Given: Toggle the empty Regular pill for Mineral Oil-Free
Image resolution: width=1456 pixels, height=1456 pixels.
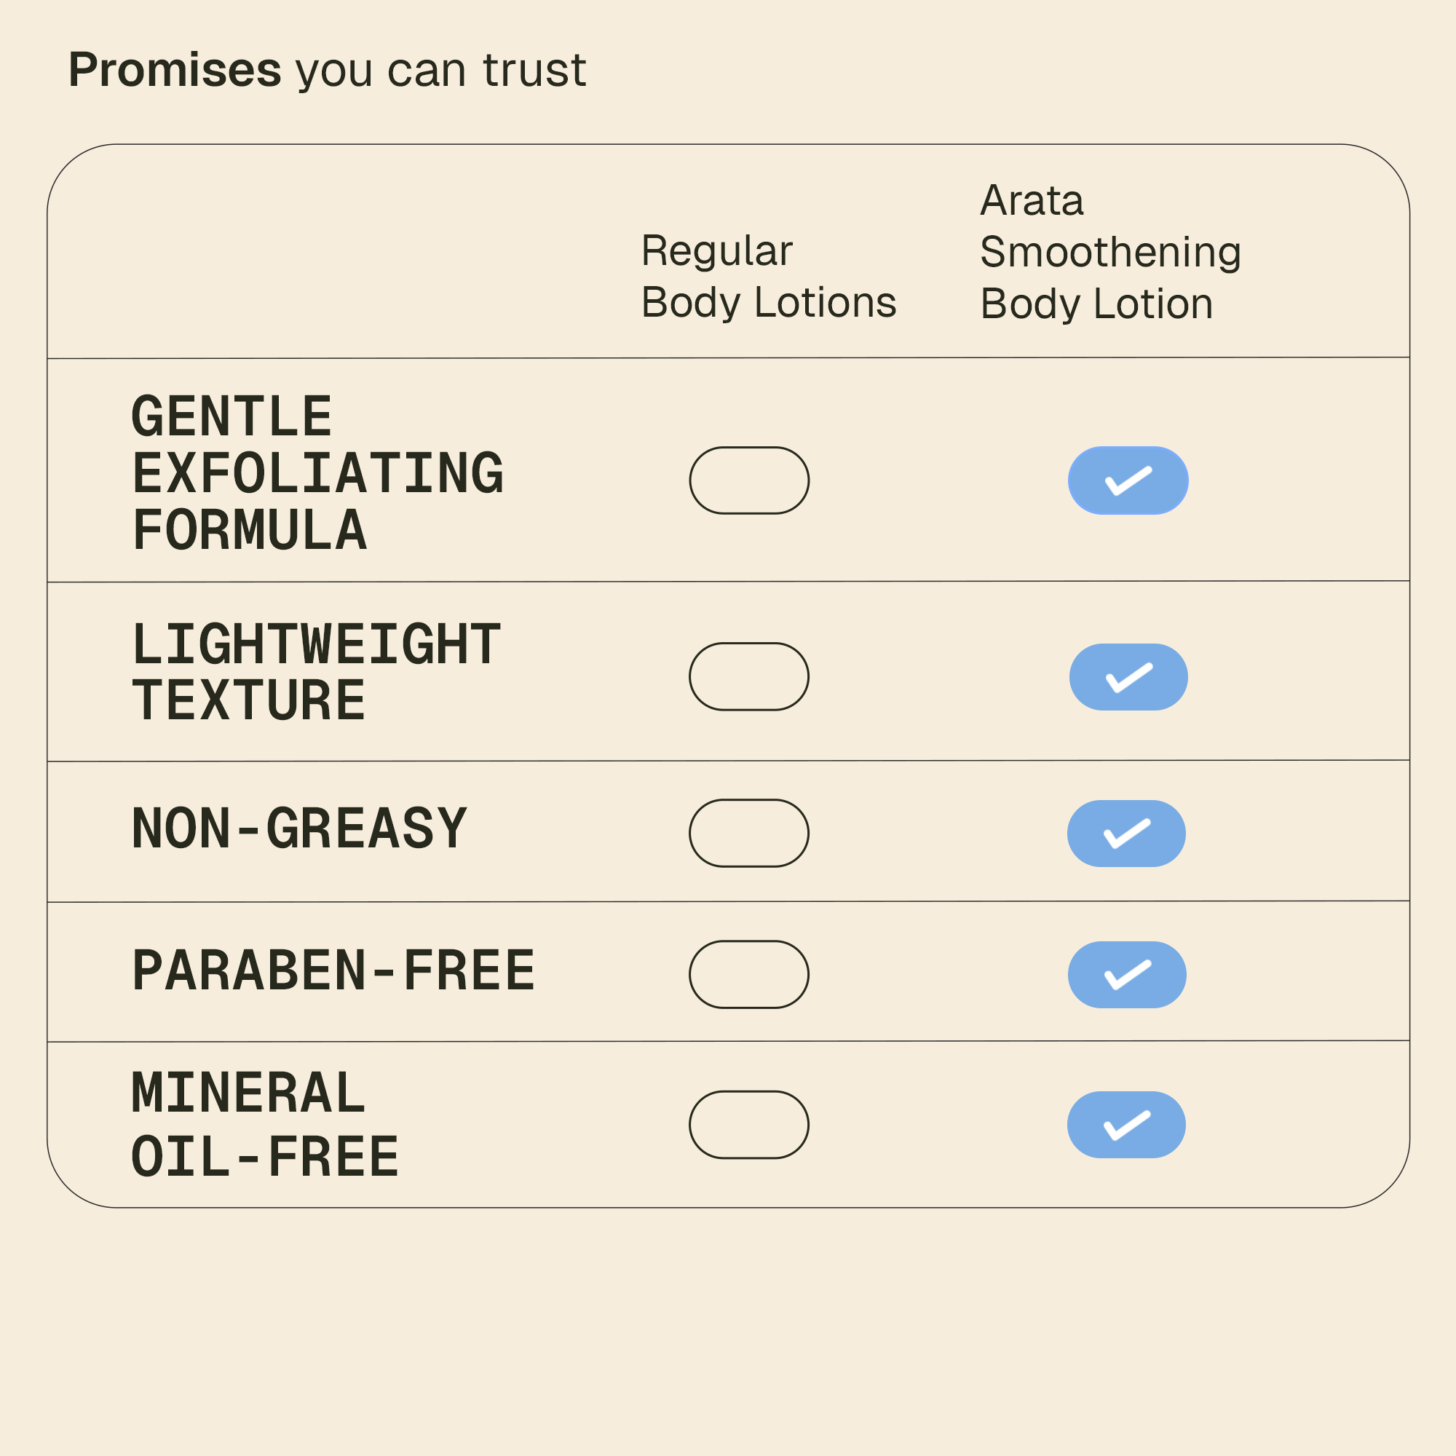Looking at the screenshot, I should [x=749, y=1125].
